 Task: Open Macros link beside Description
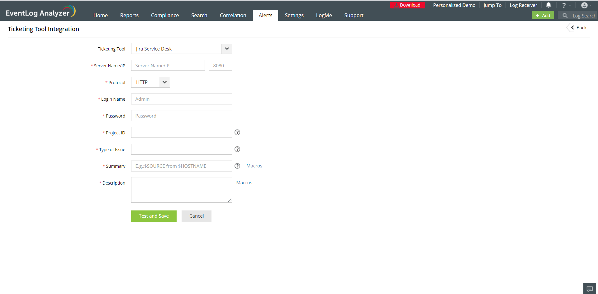pos(244,183)
